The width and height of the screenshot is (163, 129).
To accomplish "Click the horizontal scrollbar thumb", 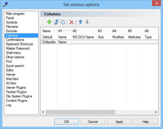I will point(80,112).
